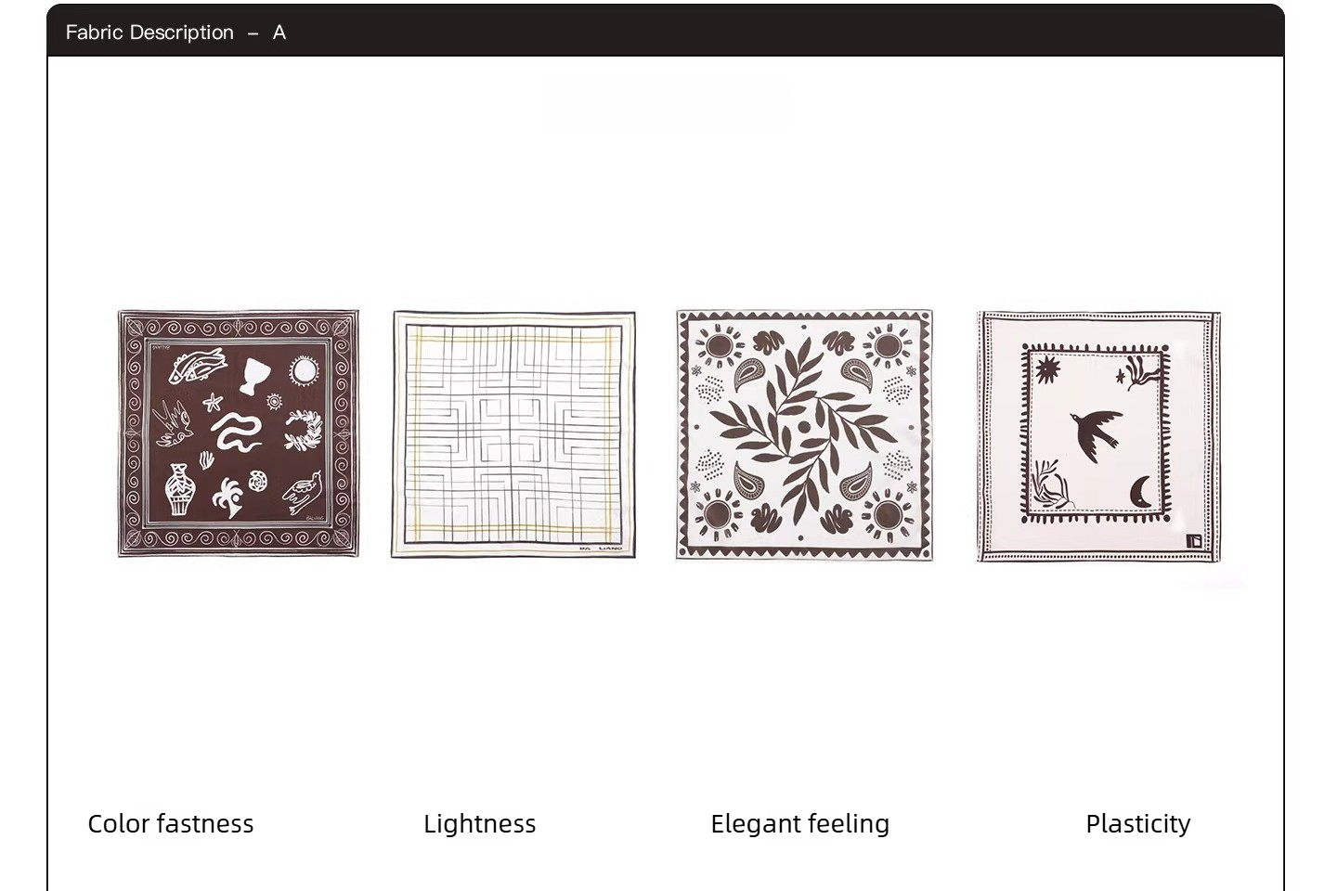Click the brand text on the grid scarf corner
1337x891 pixels.
tap(600, 549)
